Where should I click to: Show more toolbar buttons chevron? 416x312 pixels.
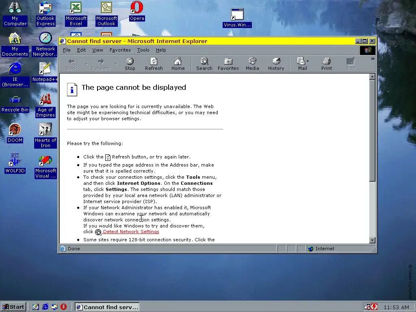point(373,58)
